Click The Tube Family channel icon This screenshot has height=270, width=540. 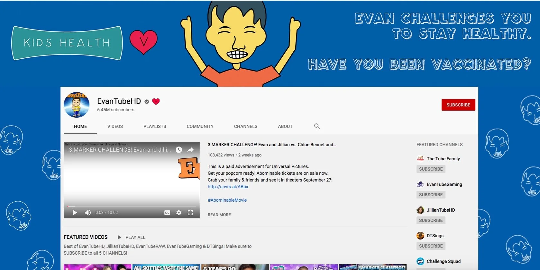pyautogui.click(x=420, y=159)
